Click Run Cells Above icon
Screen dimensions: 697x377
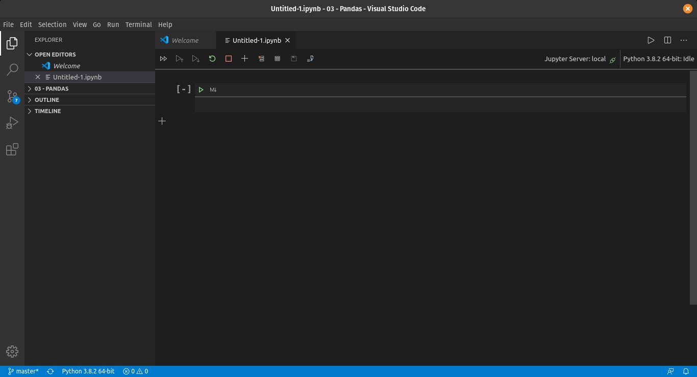pyautogui.click(x=180, y=59)
